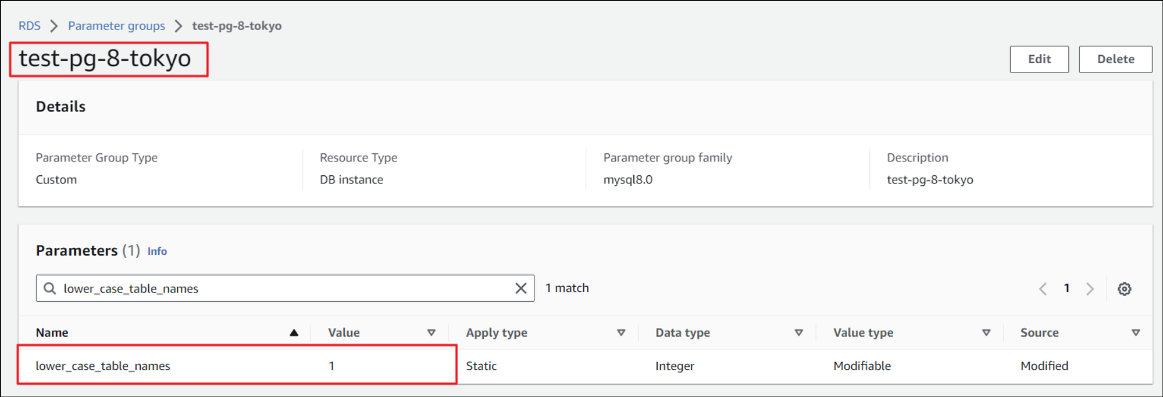Click the Integer data type cell

(675, 366)
